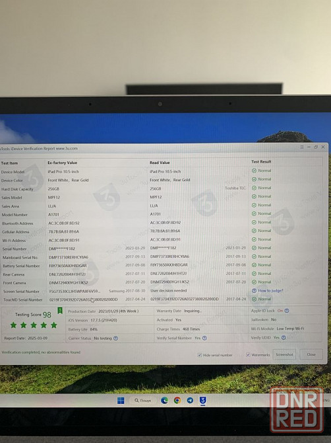
Task: Click Wi-Fi Module Low Temp Wi-Fi value
Action: (x=290, y=329)
